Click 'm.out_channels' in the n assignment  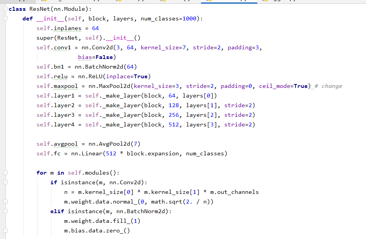coord(234,192)
